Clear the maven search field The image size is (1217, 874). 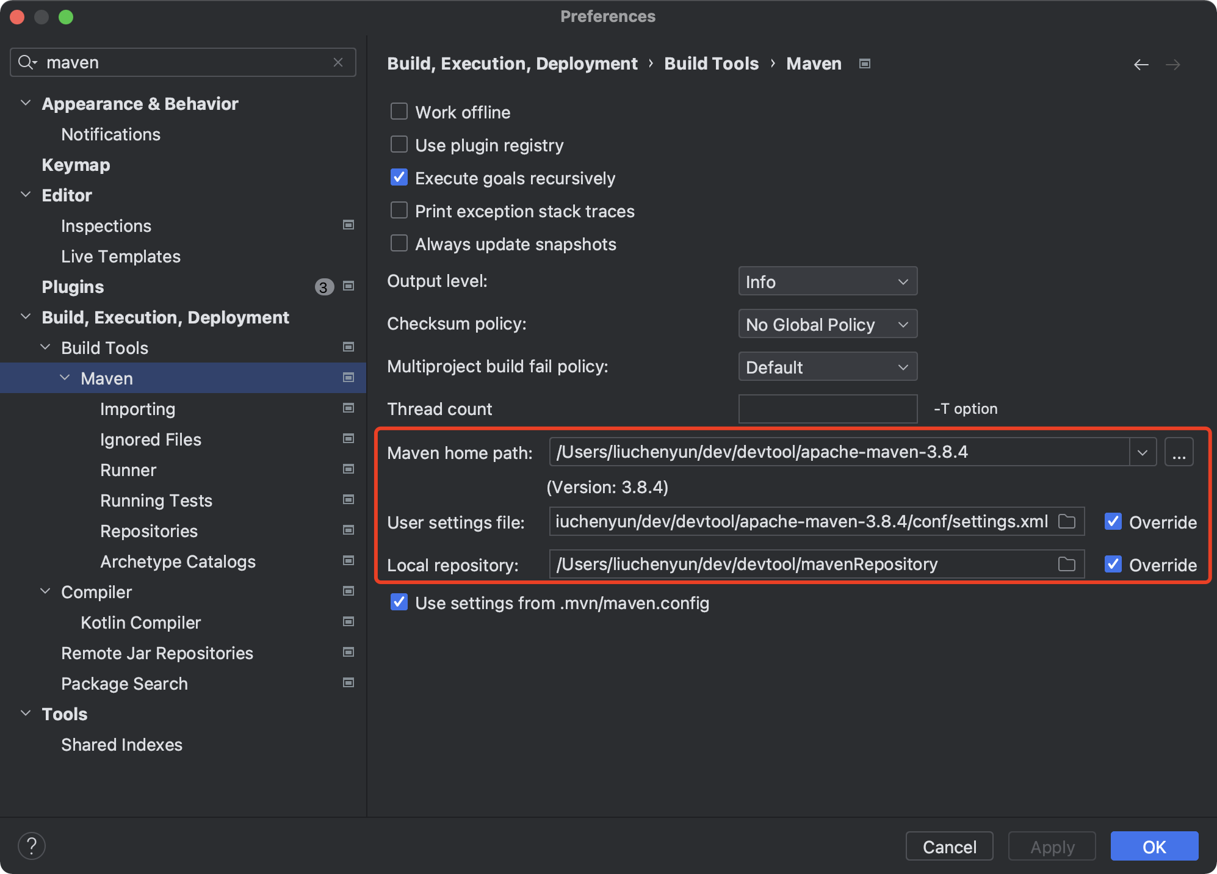[338, 62]
